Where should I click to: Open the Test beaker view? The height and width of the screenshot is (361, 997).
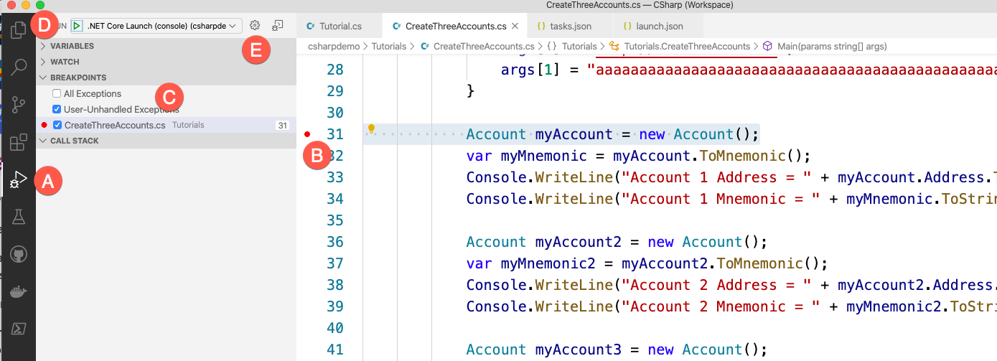click(x=18, y=217)
